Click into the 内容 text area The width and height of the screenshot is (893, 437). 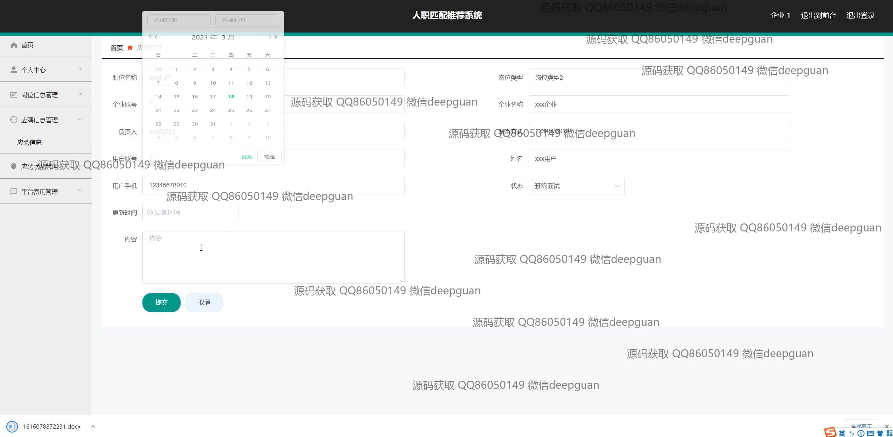tap(273, 257)
